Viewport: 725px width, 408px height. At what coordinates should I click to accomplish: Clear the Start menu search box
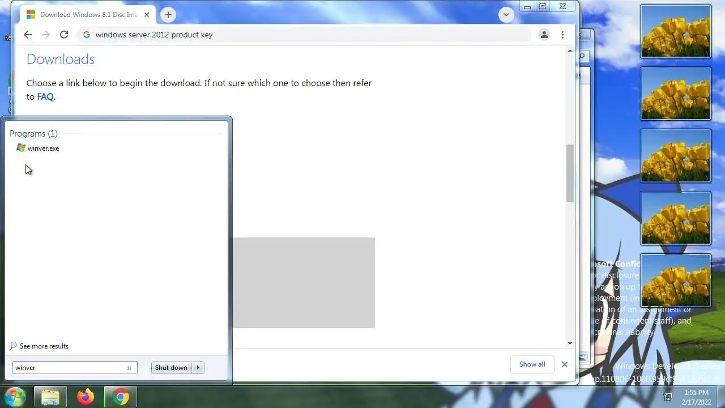[x=129, y=368]
